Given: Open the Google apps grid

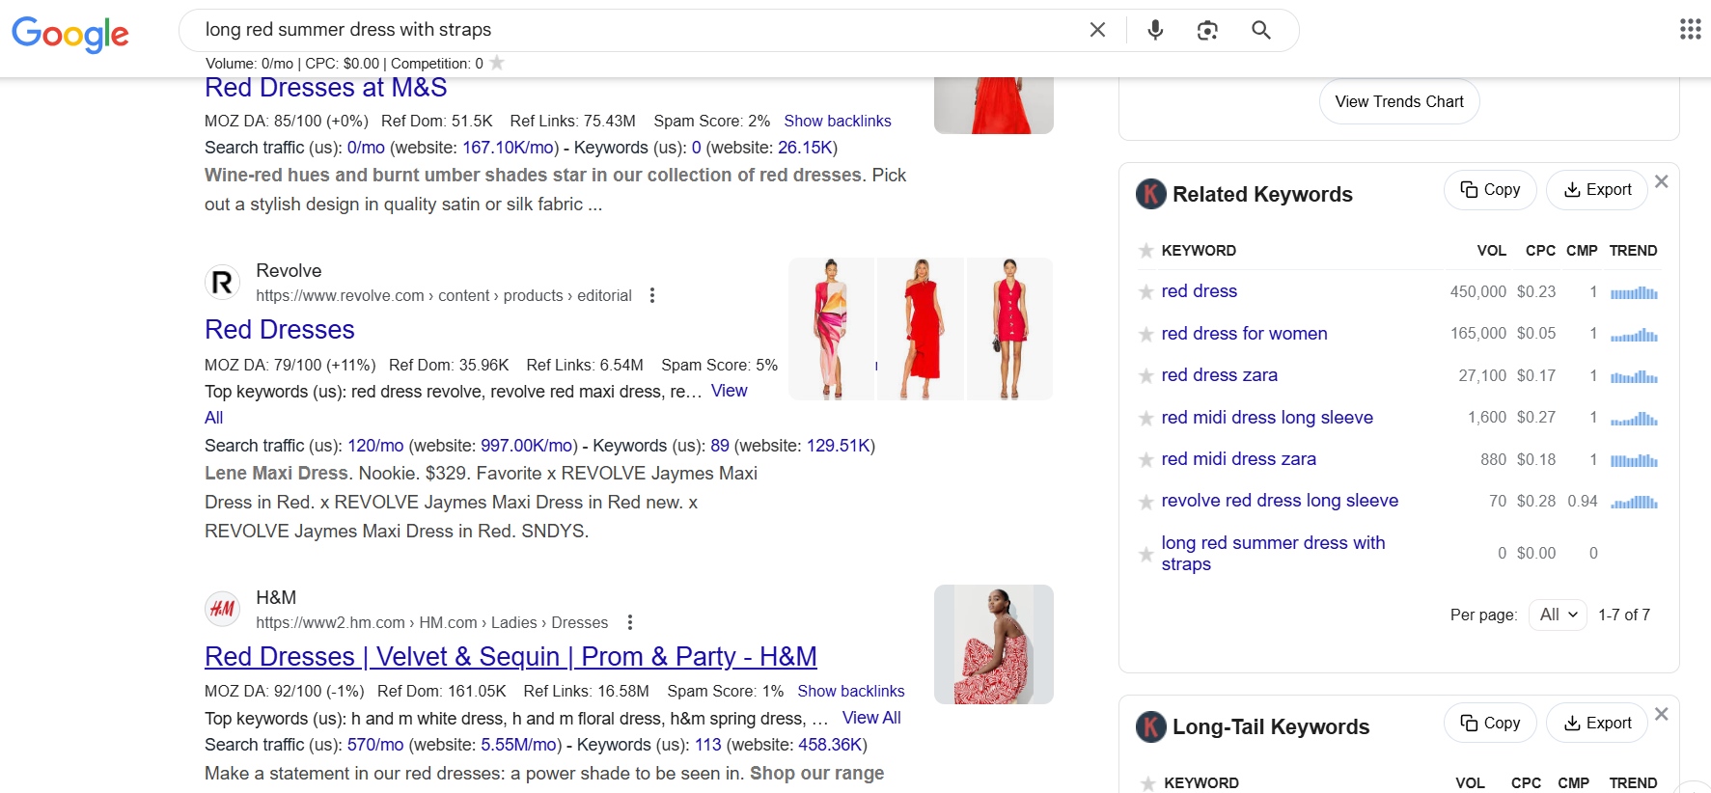Looking at the screenshot, I should click(1690, 29).
